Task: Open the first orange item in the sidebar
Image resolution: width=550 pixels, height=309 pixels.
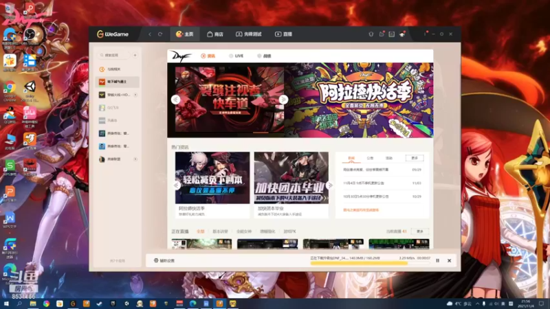Action: pos(117,69)
